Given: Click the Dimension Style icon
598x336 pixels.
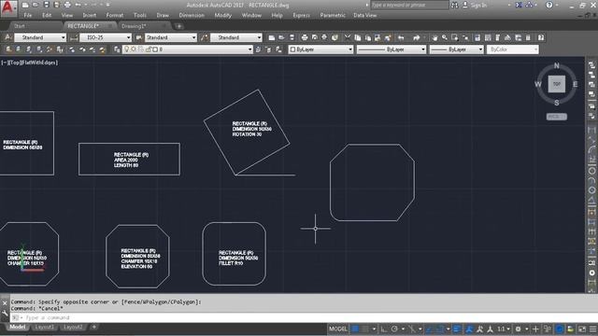Looking at the screenshot, I should 74,37.
